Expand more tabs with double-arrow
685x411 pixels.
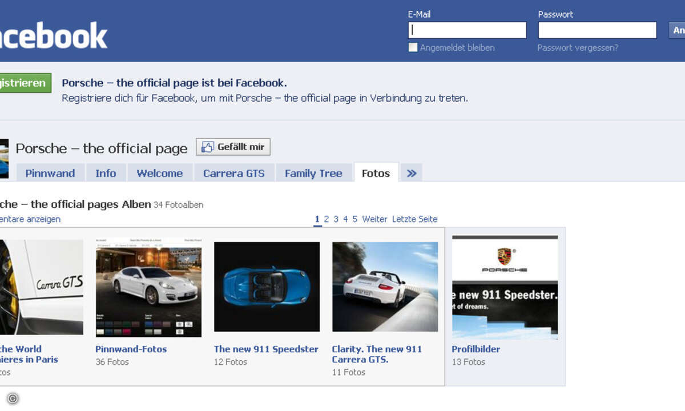pyautogui.click(x=412, y=173)
